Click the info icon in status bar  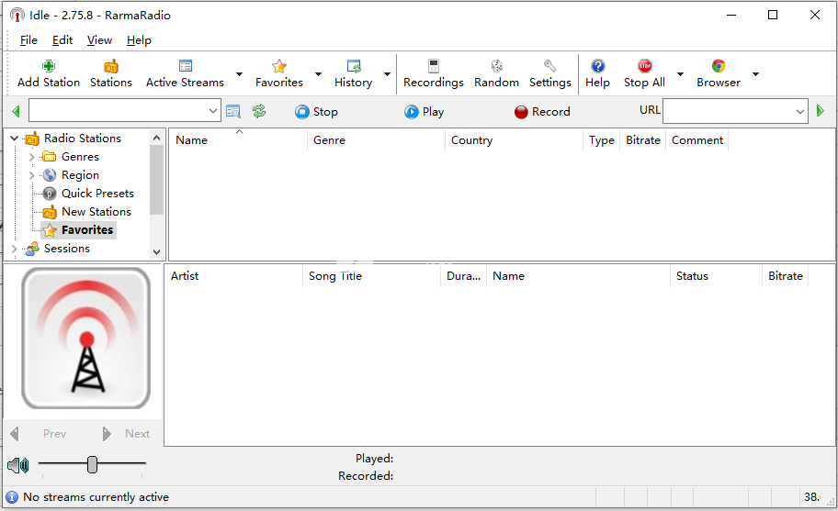(x=12, y=497)
